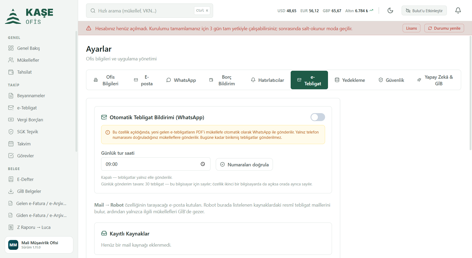Image resolution: width=472 pixels, height=258 pixels.
Task: Click the Numaraları doğrula button
Action: tap(244, 164)
